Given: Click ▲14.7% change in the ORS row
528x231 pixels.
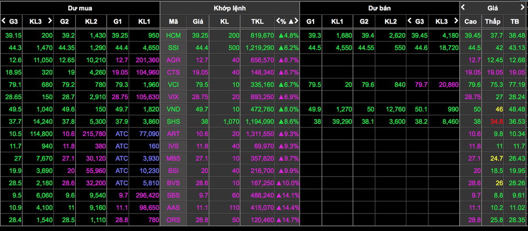Looking at the screenshot, I should [287, 220].
